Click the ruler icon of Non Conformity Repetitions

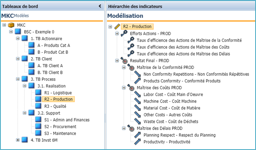point(138,74)
